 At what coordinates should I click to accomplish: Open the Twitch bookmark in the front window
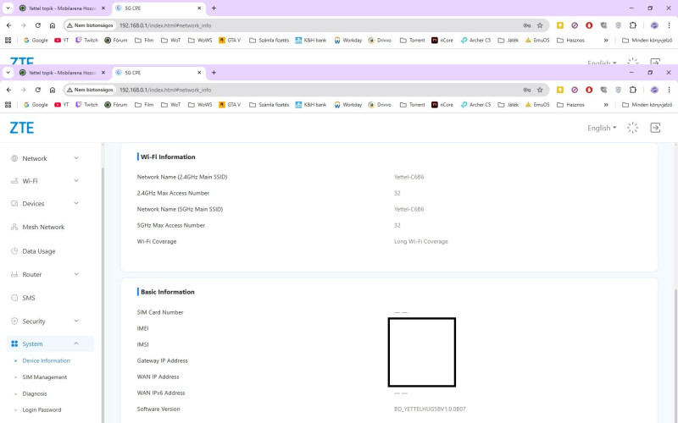[x=86, y=104]
